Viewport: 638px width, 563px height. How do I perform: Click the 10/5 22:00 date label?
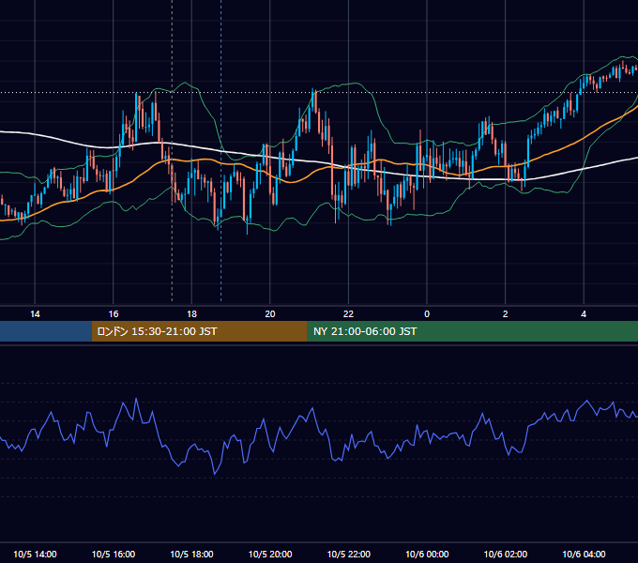[349, 554]
